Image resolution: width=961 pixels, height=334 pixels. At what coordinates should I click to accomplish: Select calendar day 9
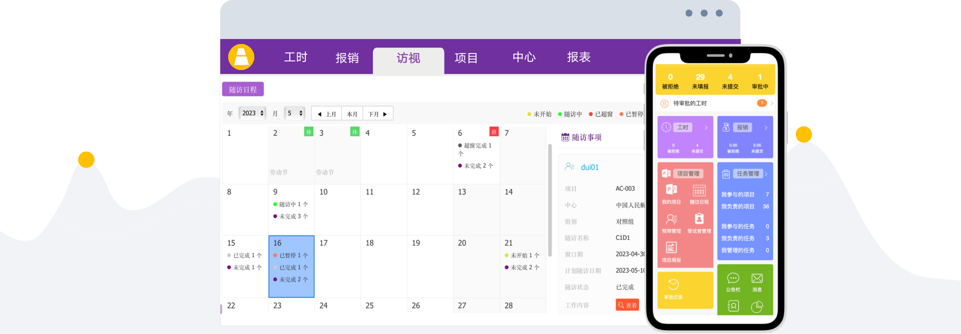pyautogui.click(x=291, y=210)
